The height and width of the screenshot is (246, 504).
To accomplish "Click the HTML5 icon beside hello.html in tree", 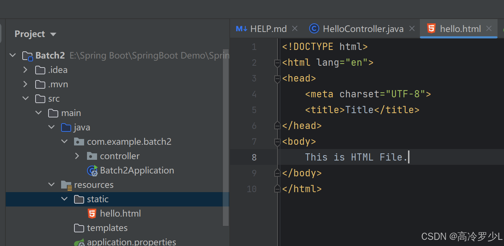I will point(92,214).
